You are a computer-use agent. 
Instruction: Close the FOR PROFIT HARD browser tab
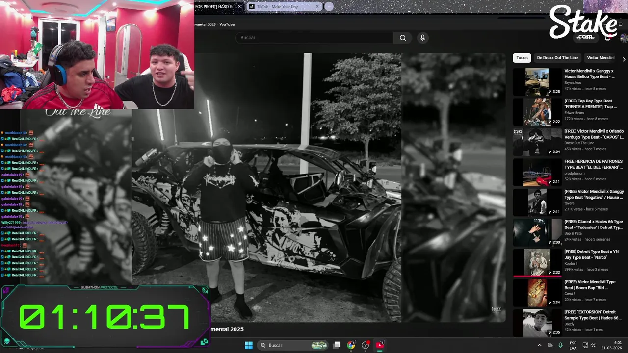click(239, 6)
